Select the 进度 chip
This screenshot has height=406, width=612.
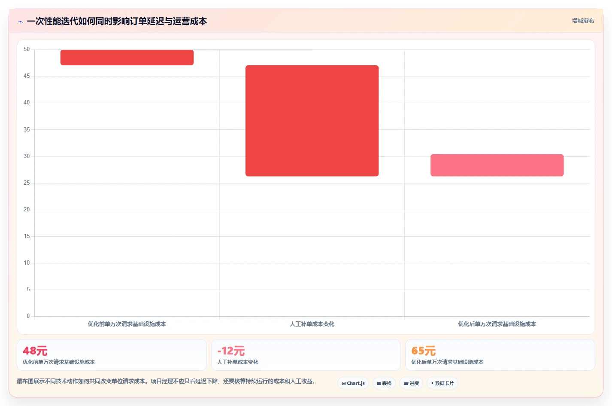(411, 383)
